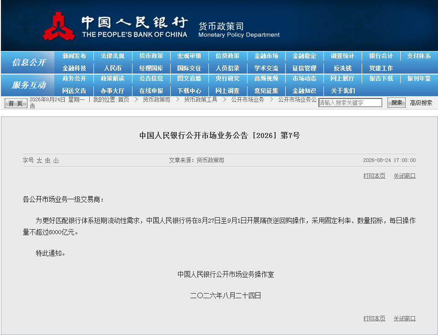Click top 关闭窗口 close link

(x=404, y=176)
